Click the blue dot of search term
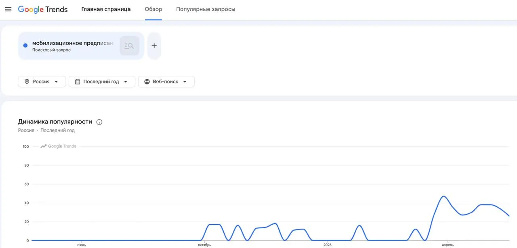The image size is (517, 248). pyautogui.click(x=25, y=45)
